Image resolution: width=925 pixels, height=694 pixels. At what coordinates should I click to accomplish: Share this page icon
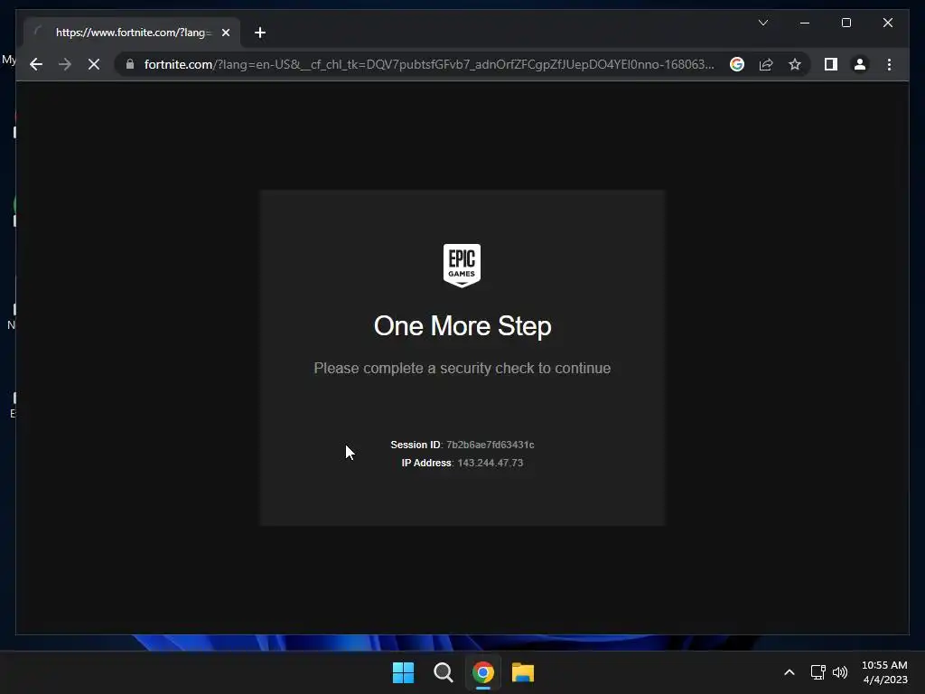click(766, 64)
